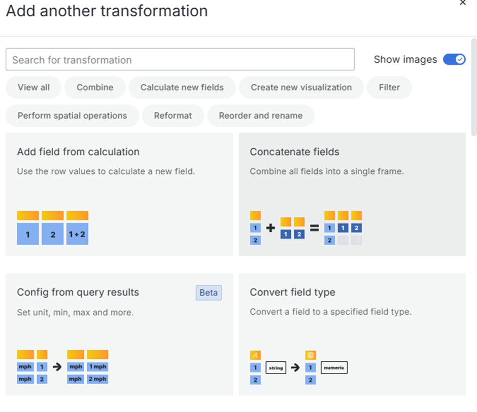This screenshot has width=477, height=412.
Task: Select Perform spatial operations chip
Action: click(72, 116)
